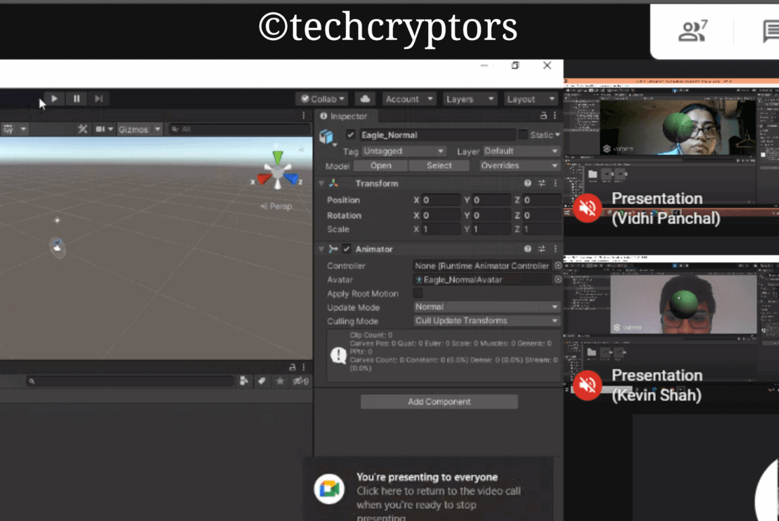Open Project panel options menu
The height and width of the screenshot is (521, 779).
coord(304,367)
